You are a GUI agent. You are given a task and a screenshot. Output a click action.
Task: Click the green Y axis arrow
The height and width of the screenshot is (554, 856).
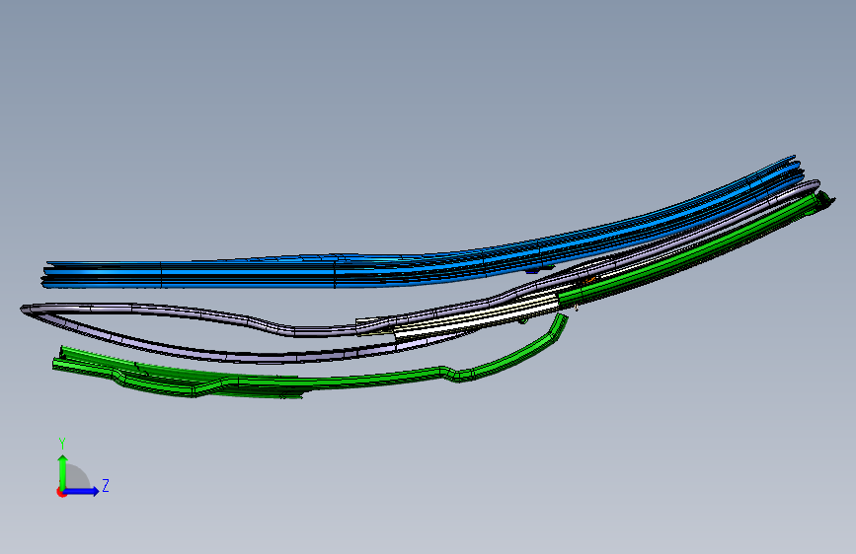[63, 472]
